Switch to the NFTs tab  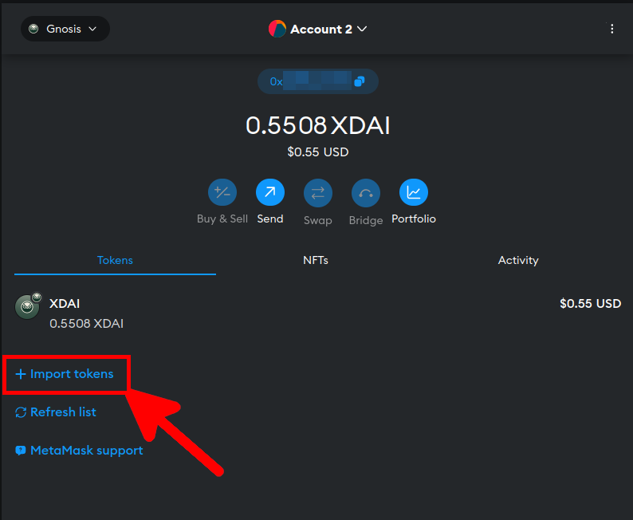click(x=316, y=260)
